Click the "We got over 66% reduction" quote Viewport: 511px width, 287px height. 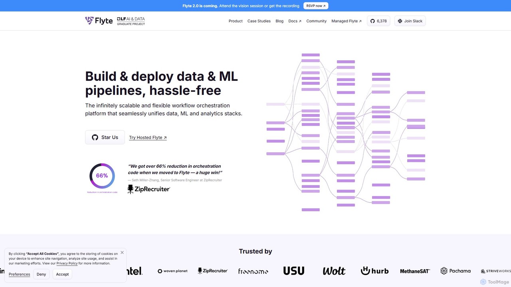coord(175,169)
